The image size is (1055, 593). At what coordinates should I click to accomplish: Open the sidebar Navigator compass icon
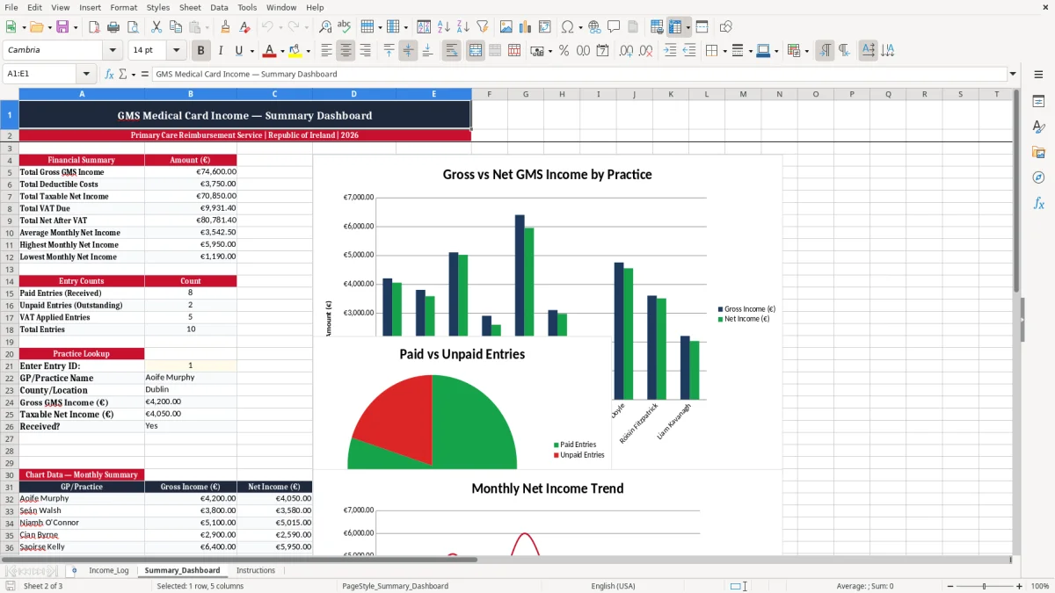coord(1038,178)
